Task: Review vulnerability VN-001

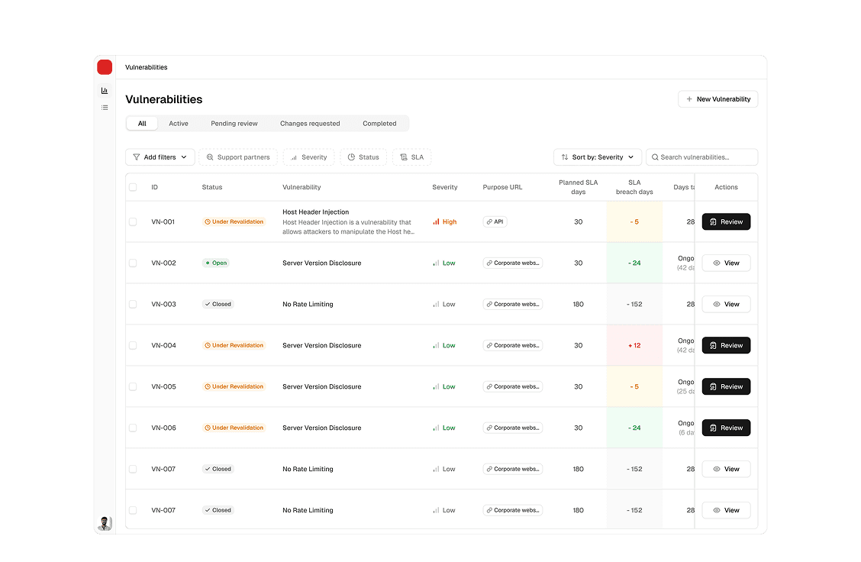Action: 726,222
